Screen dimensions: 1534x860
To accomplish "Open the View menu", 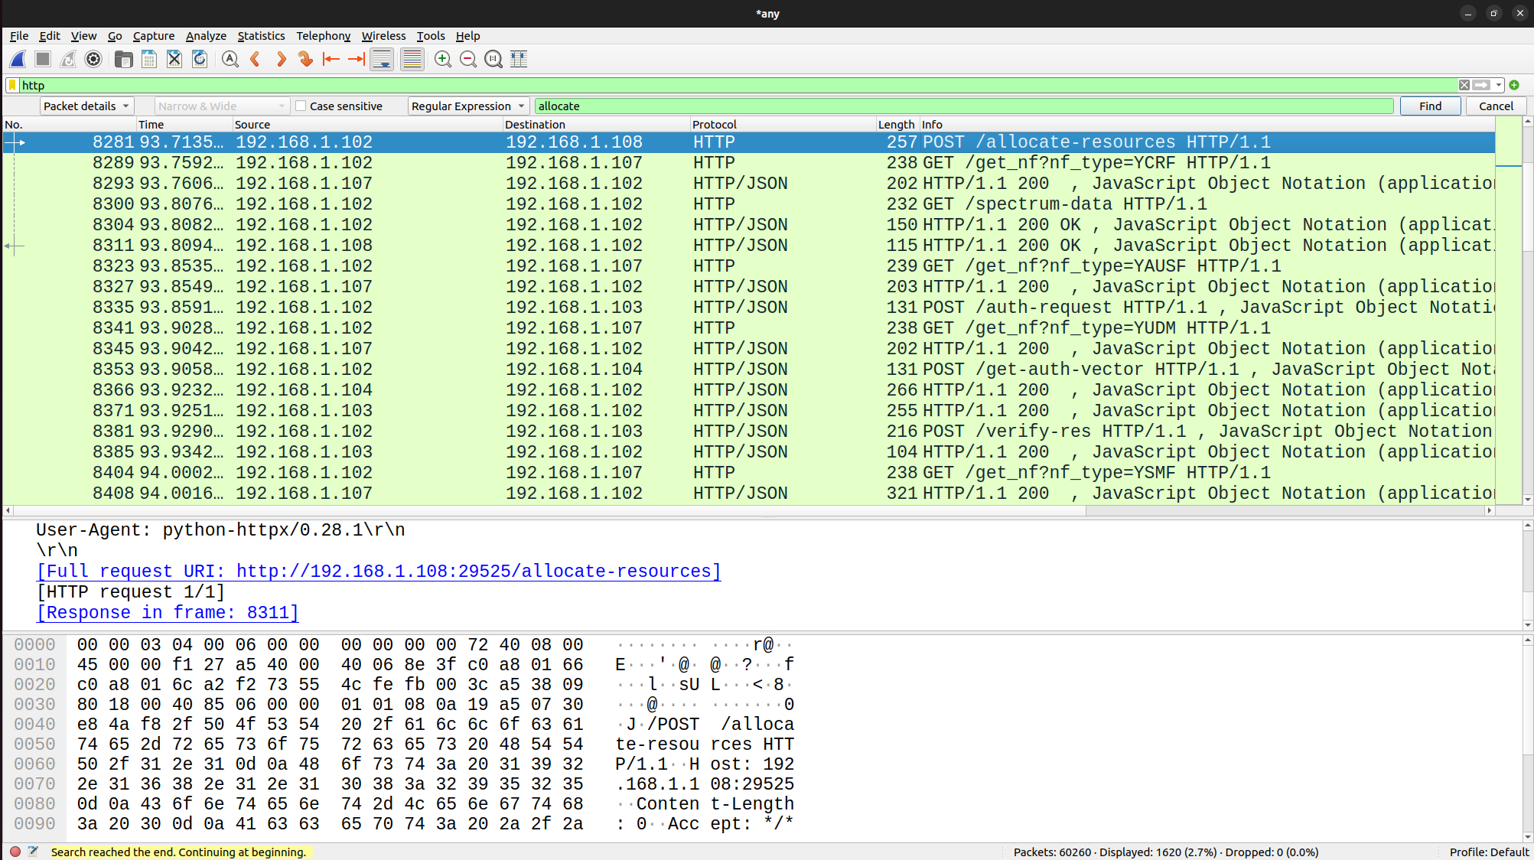I will point(83,36).
